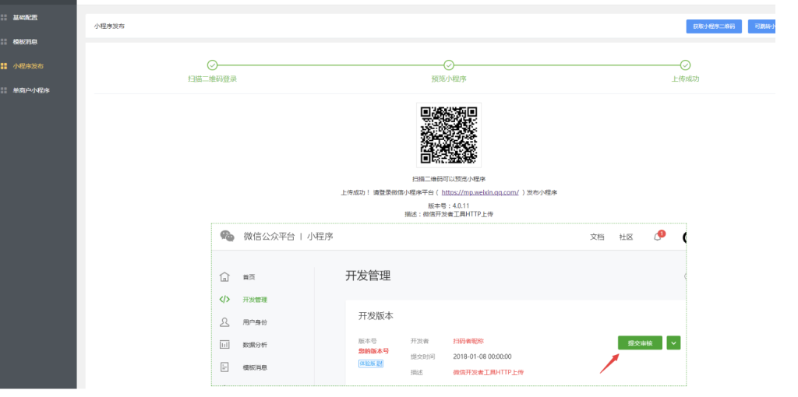Click the WeChat logo in the 微信公众平台 header
The image size is (798, 397).
[x=227, y=237]
